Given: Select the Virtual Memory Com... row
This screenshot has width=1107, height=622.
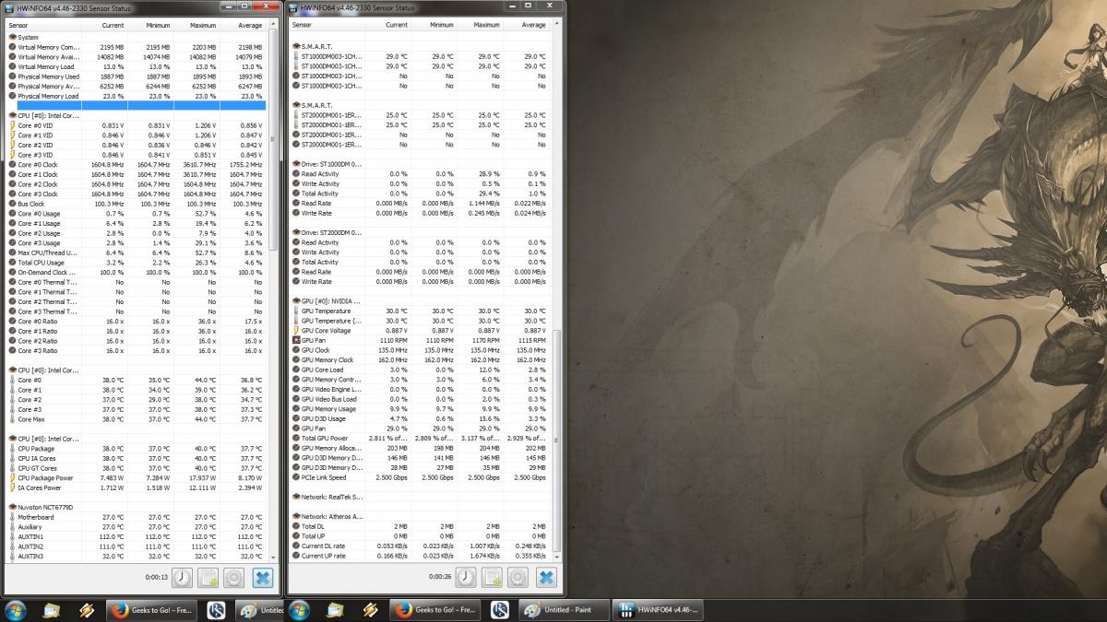Looking at the screenshot, I should (x=137, y=47).
